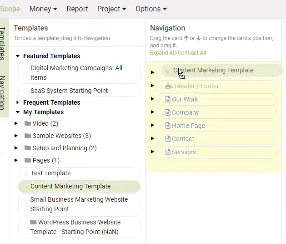
Task: Click the Services page icon
Action: (x=168, y=152)
